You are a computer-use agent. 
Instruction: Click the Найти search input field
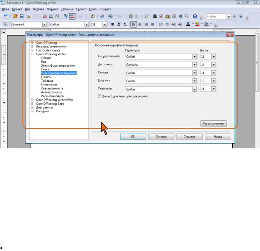click(216, 16)
